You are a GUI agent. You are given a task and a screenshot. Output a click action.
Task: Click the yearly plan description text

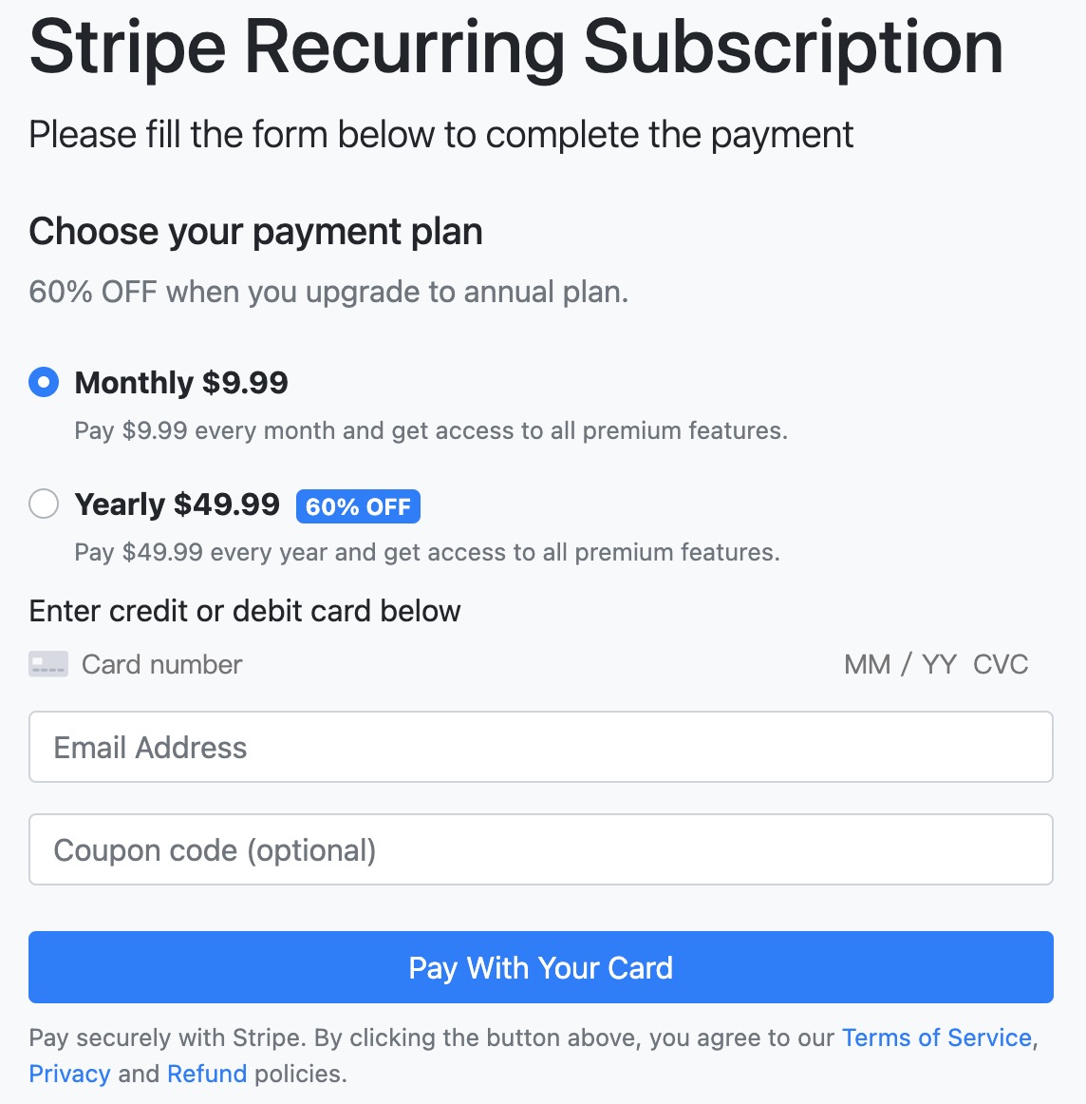(427, 552)
